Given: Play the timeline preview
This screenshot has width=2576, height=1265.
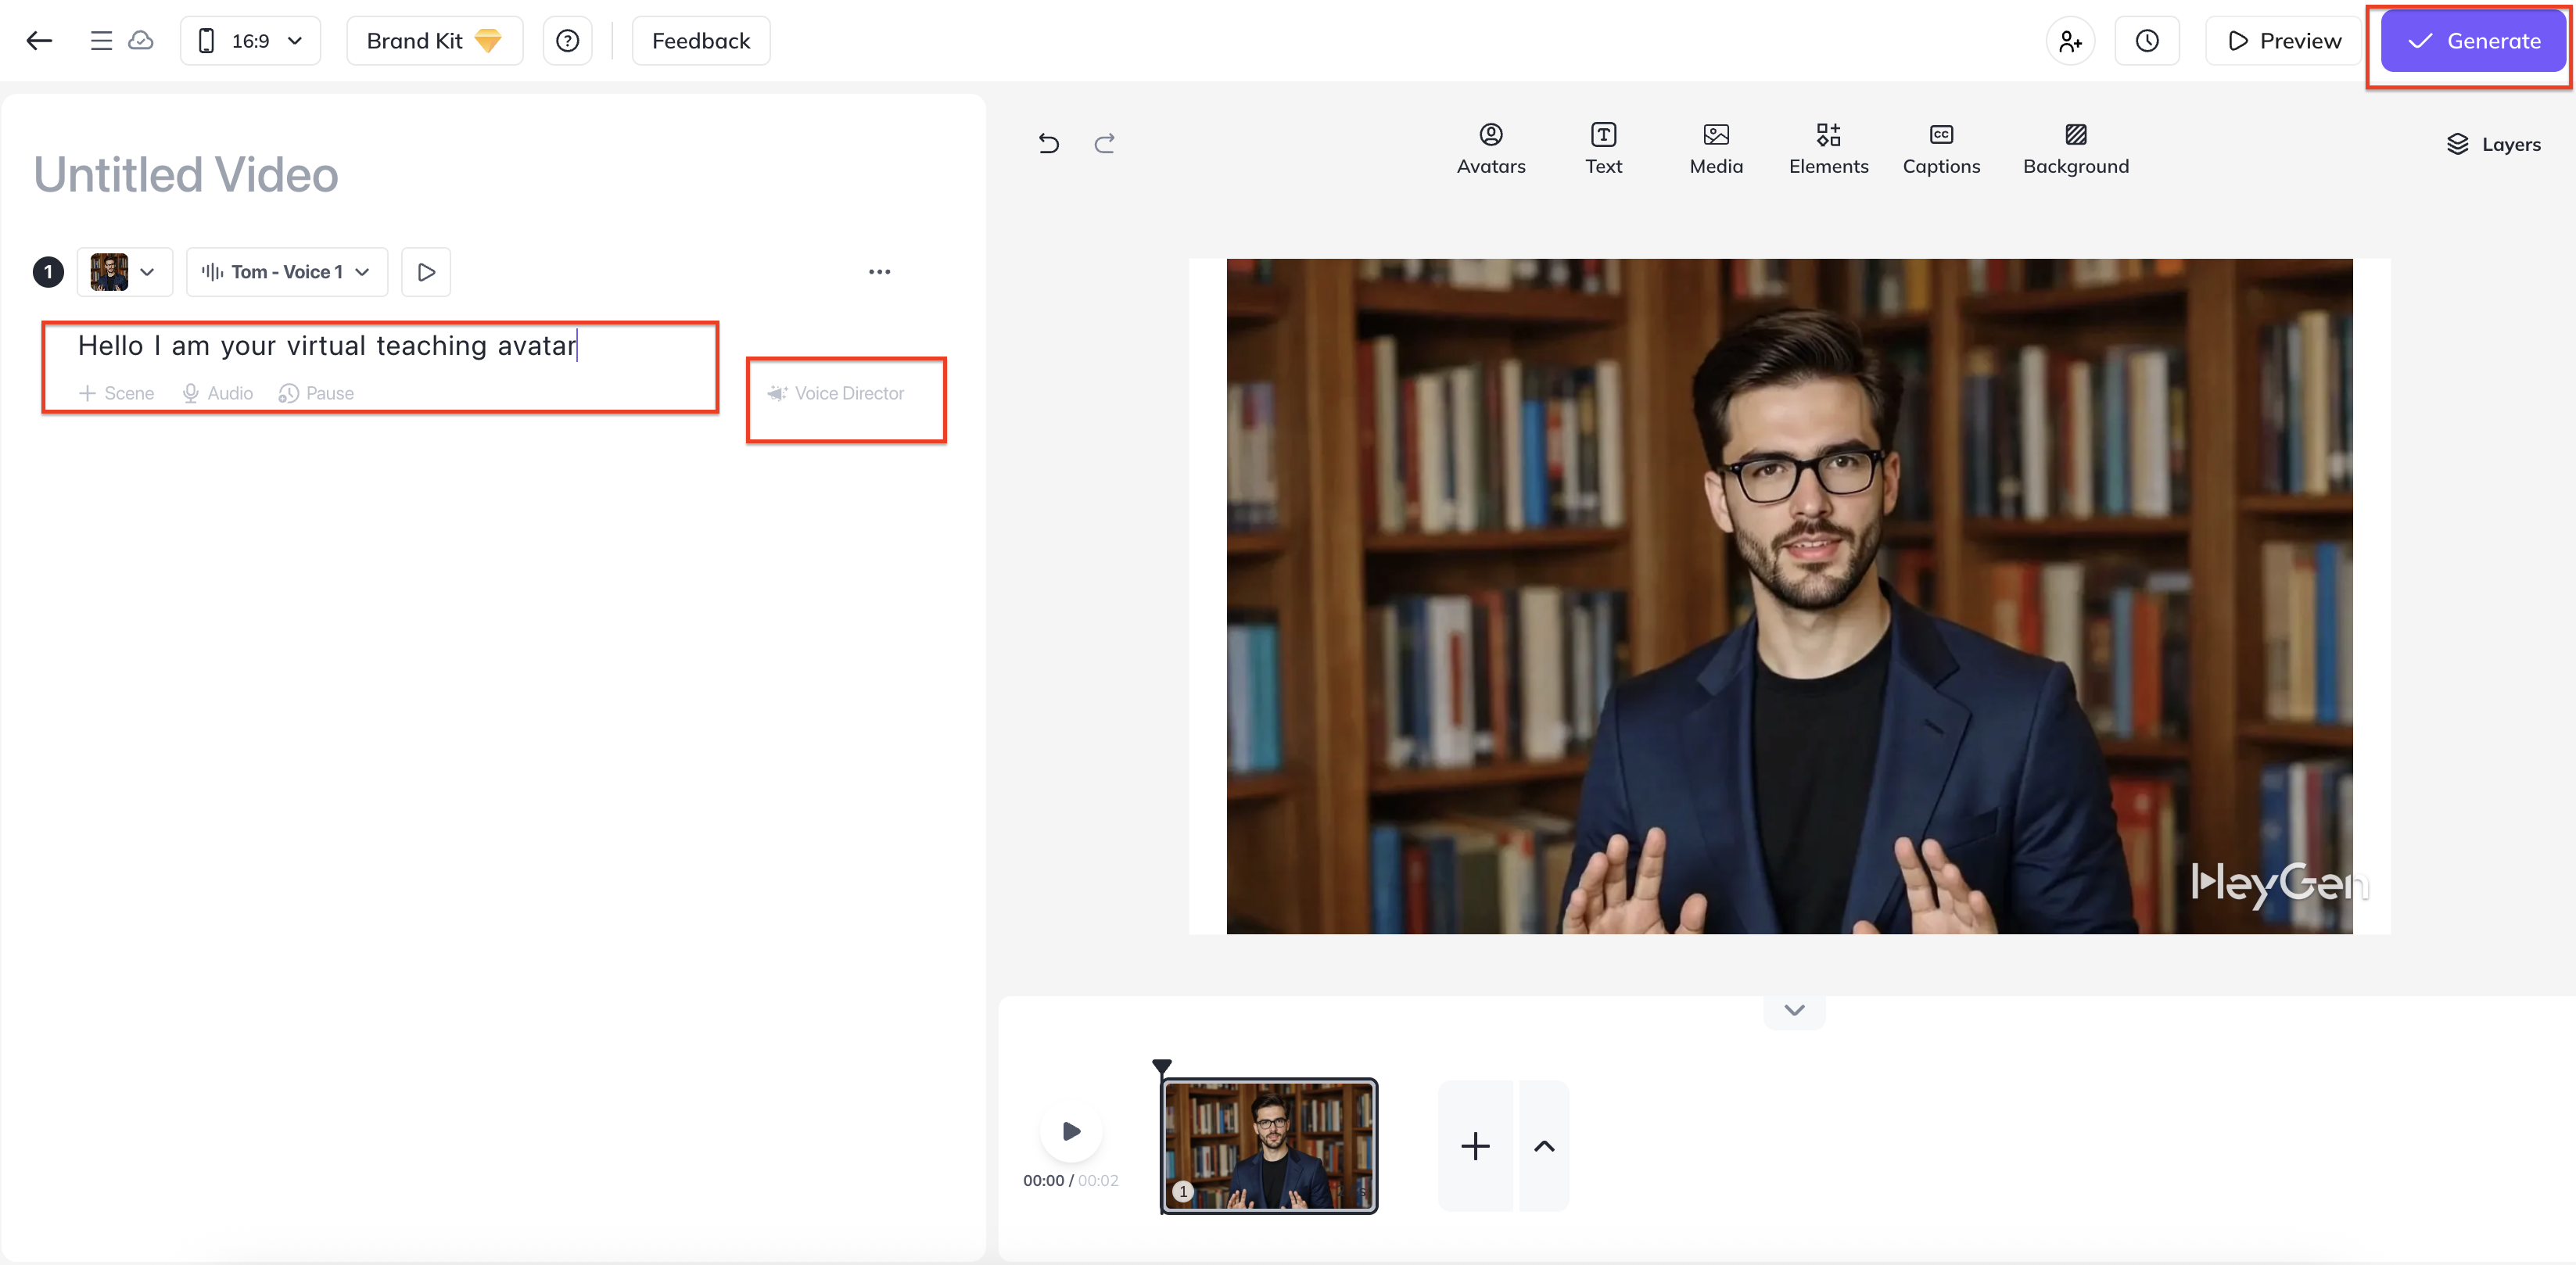Looking at the screenshot, I should tap(1070, 1131).
